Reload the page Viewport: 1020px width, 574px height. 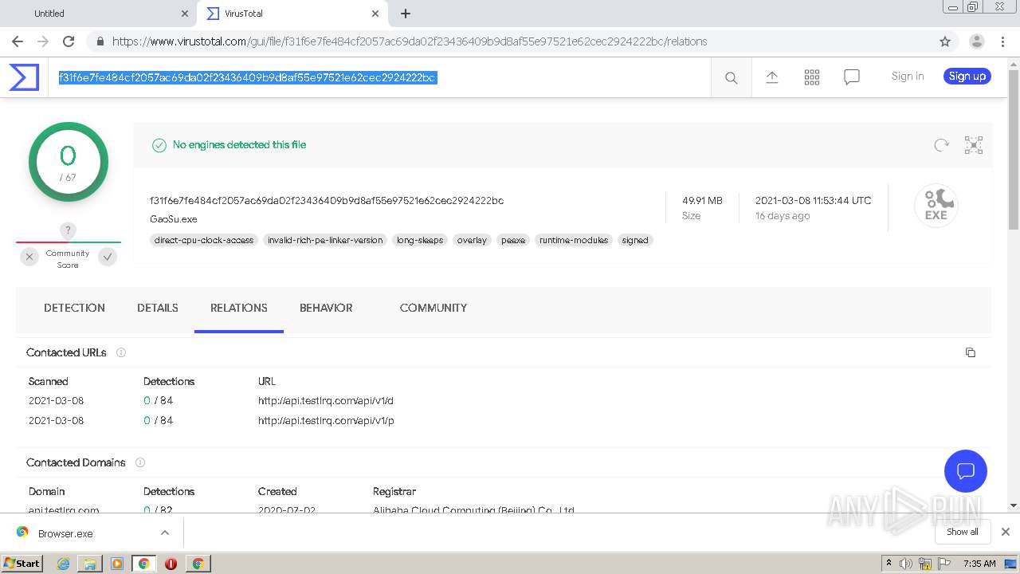69,41
